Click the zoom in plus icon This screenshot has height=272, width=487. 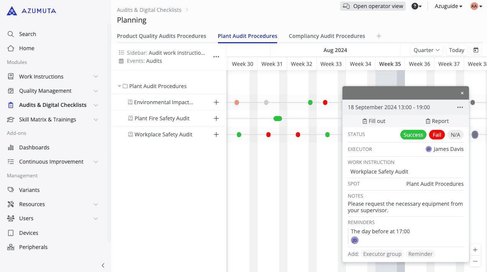coord(475,250)
